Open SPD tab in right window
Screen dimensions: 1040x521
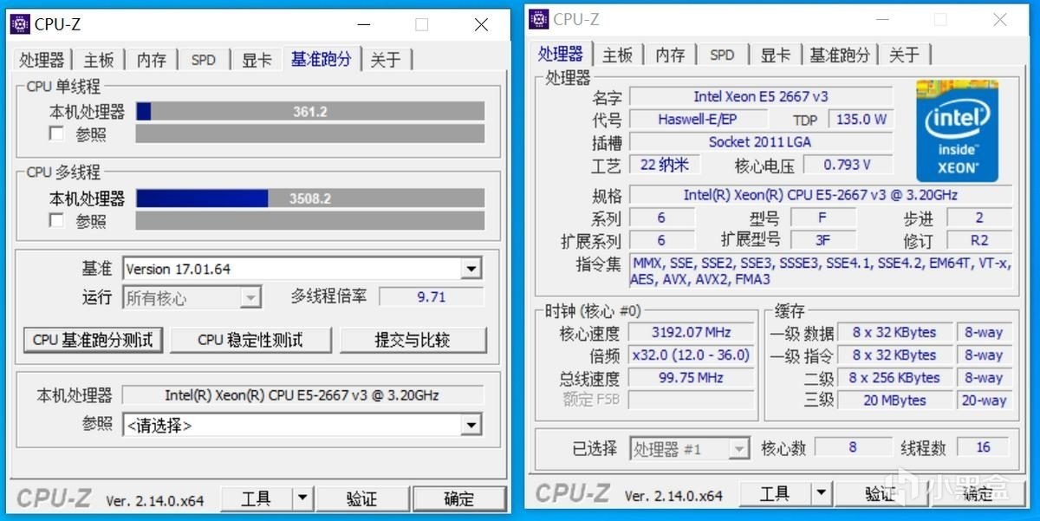tap(722, 55)
